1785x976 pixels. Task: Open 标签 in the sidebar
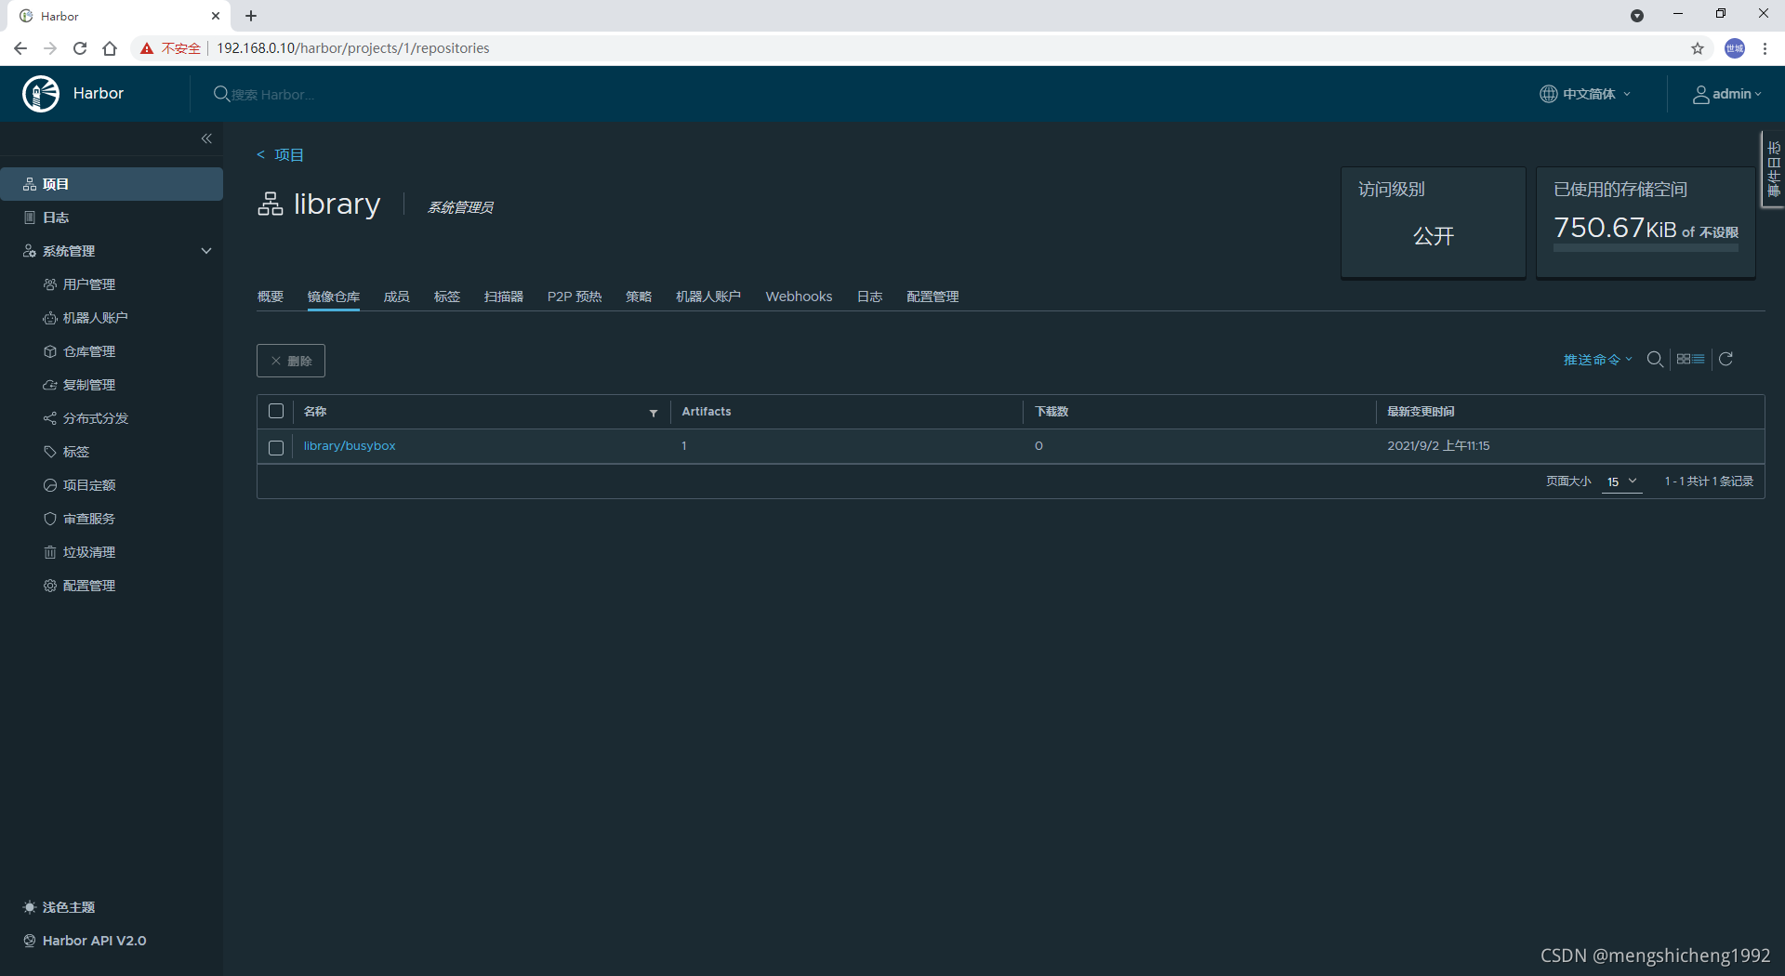pos(76,452)
